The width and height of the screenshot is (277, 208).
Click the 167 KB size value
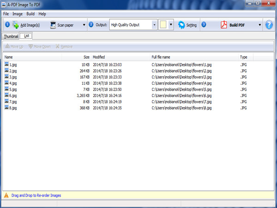[x=84, y=77]
